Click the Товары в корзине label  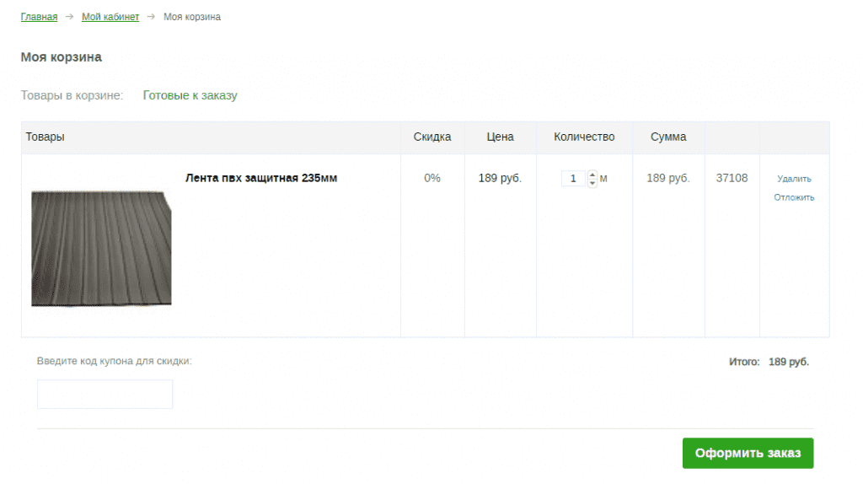tap(72, 95)
